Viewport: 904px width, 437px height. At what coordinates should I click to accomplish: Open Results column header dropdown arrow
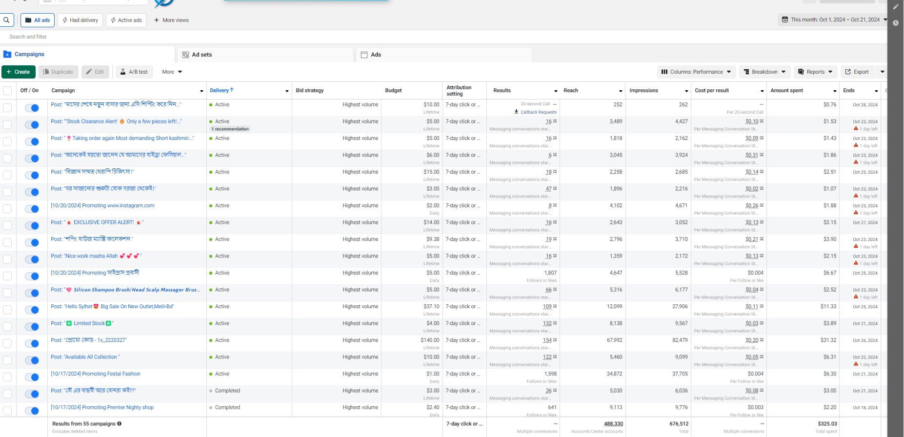pos(556,91)
